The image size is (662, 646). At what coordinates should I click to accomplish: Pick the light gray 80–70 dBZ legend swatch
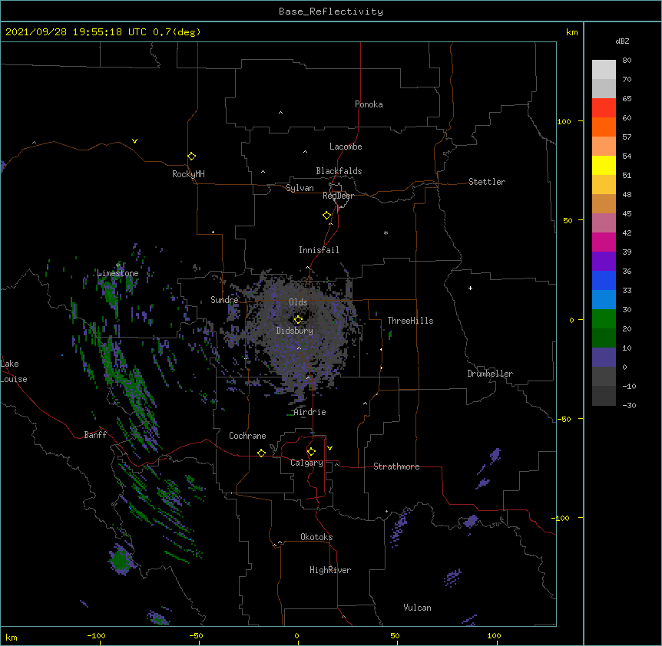tap(604, 70)
